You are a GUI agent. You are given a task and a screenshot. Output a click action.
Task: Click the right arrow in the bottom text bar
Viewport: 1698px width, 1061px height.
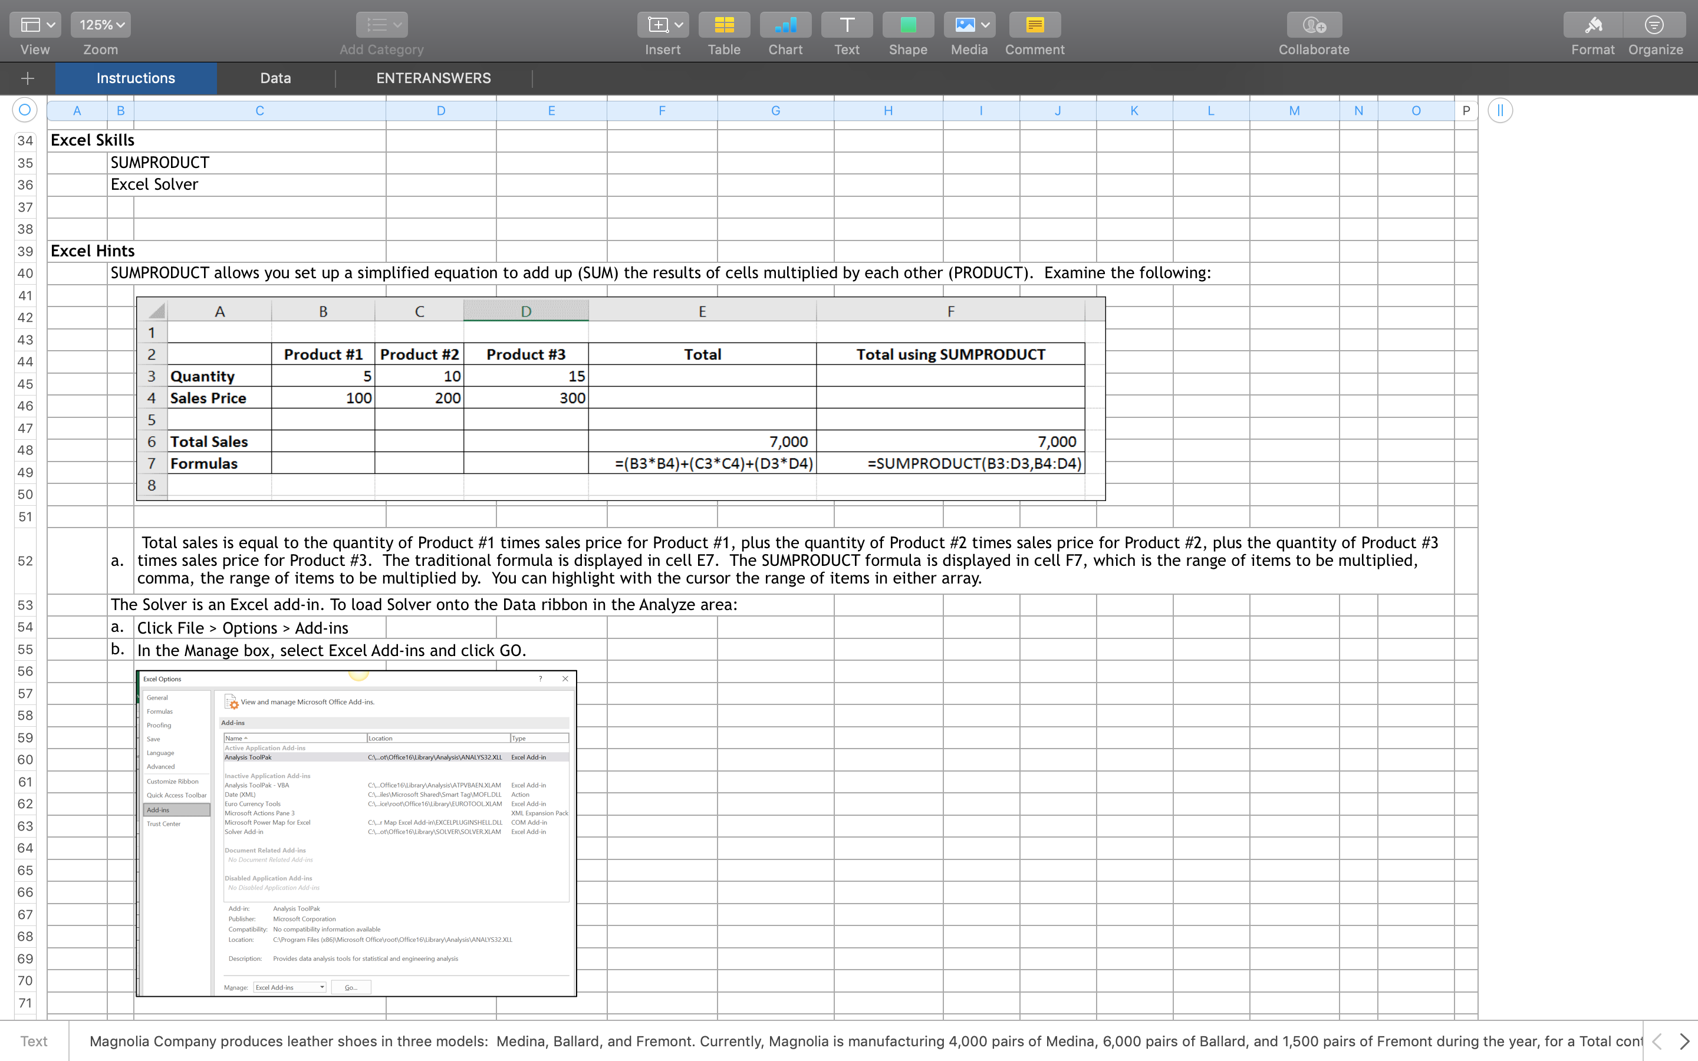point(1683,1042)
